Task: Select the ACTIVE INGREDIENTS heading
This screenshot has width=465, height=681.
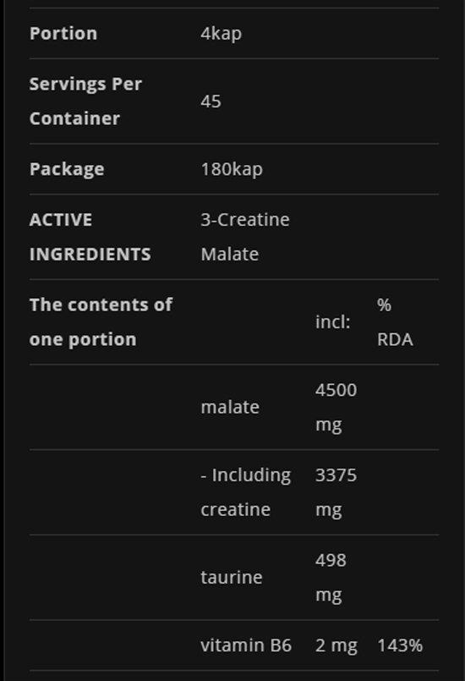Action: coord(90,237)
